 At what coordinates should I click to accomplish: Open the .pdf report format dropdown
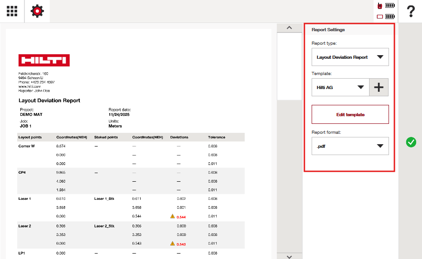point(350,146)
